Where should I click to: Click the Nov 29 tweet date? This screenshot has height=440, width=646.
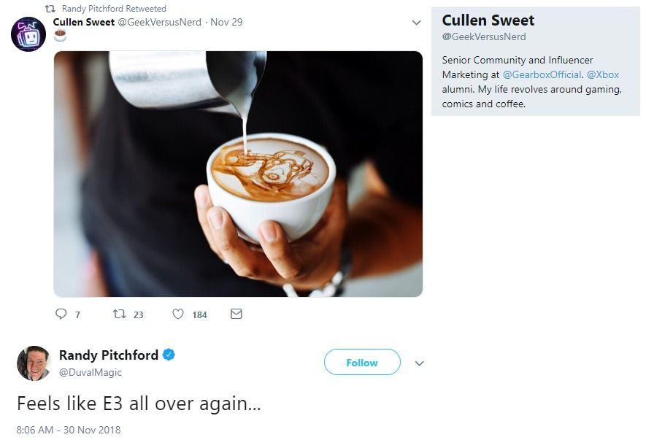click(226, 22)
